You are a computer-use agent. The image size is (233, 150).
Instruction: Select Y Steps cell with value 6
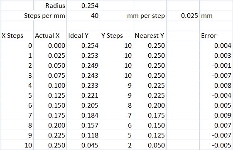pos(117,125)
